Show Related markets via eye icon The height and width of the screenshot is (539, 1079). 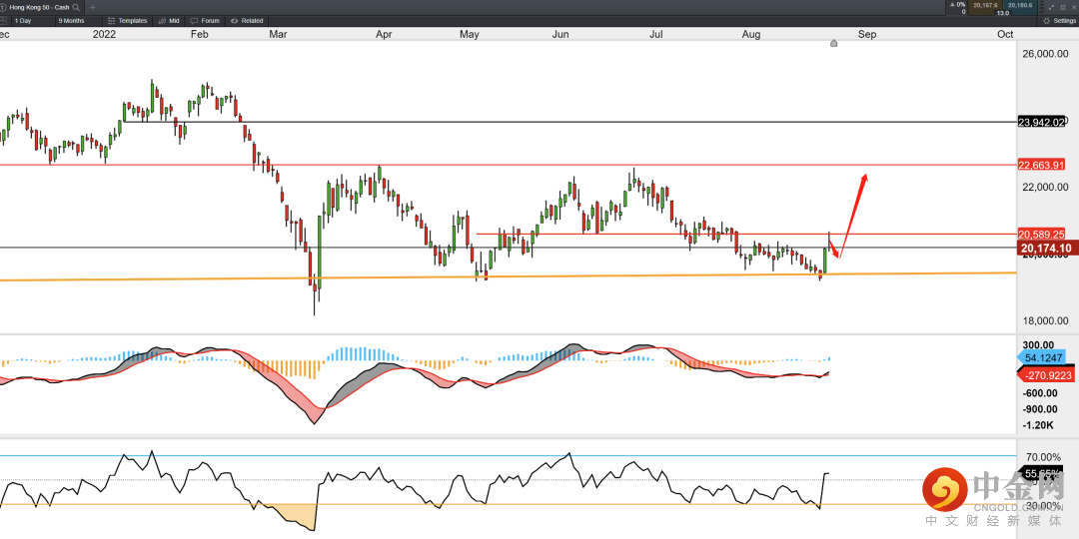click(246, 20)
